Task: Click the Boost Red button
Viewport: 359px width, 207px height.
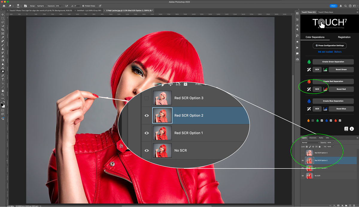Action: 341,89
